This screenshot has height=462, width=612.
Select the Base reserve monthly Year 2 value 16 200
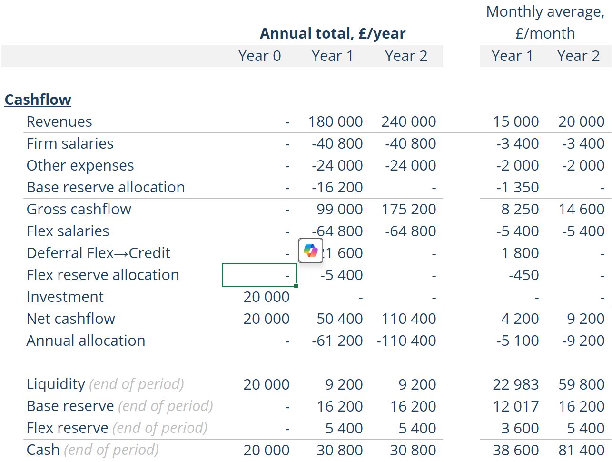(582, 406)
